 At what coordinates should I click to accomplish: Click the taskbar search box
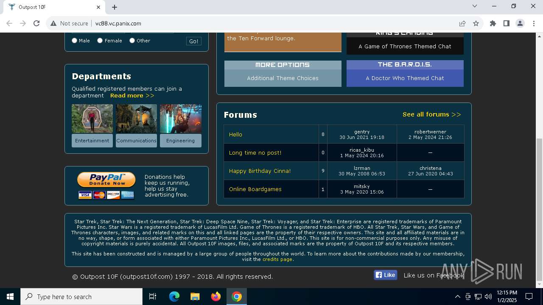pos(81,297)
